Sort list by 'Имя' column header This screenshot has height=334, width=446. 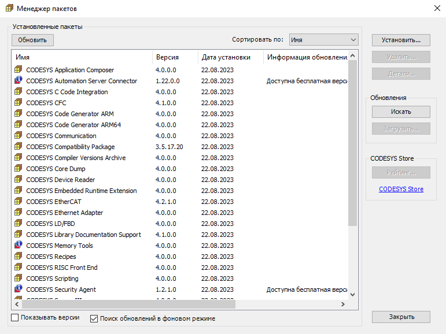coord(81,57)
